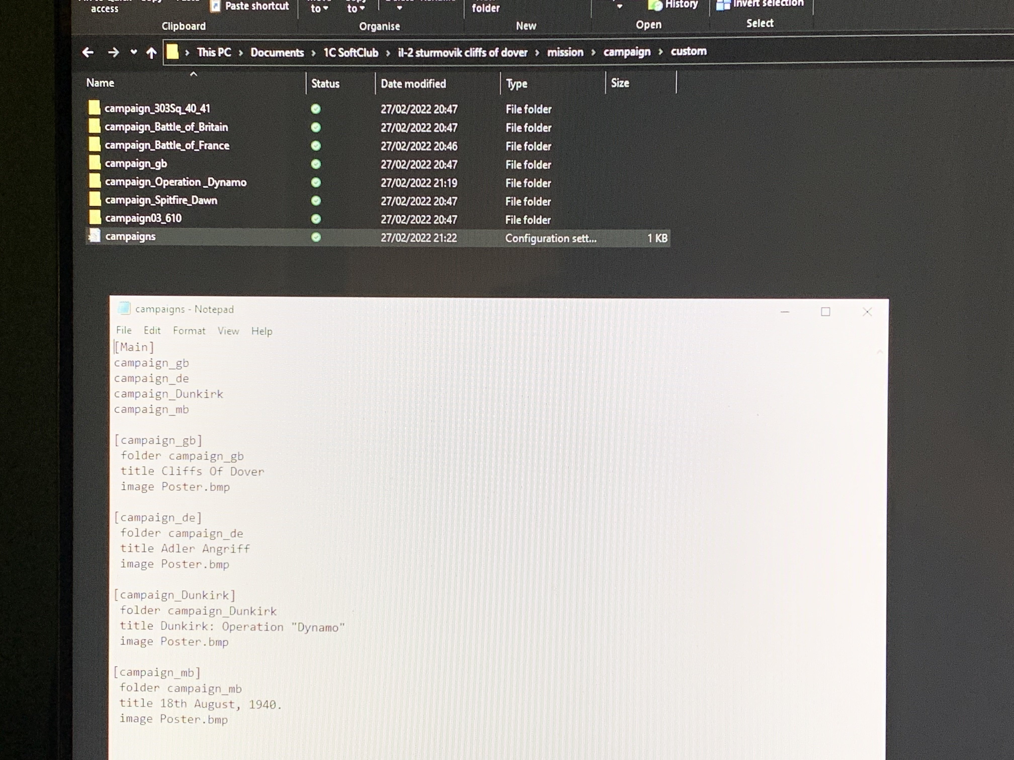
Task: Click config file icon of campaigns
Action: click(94, 235)
